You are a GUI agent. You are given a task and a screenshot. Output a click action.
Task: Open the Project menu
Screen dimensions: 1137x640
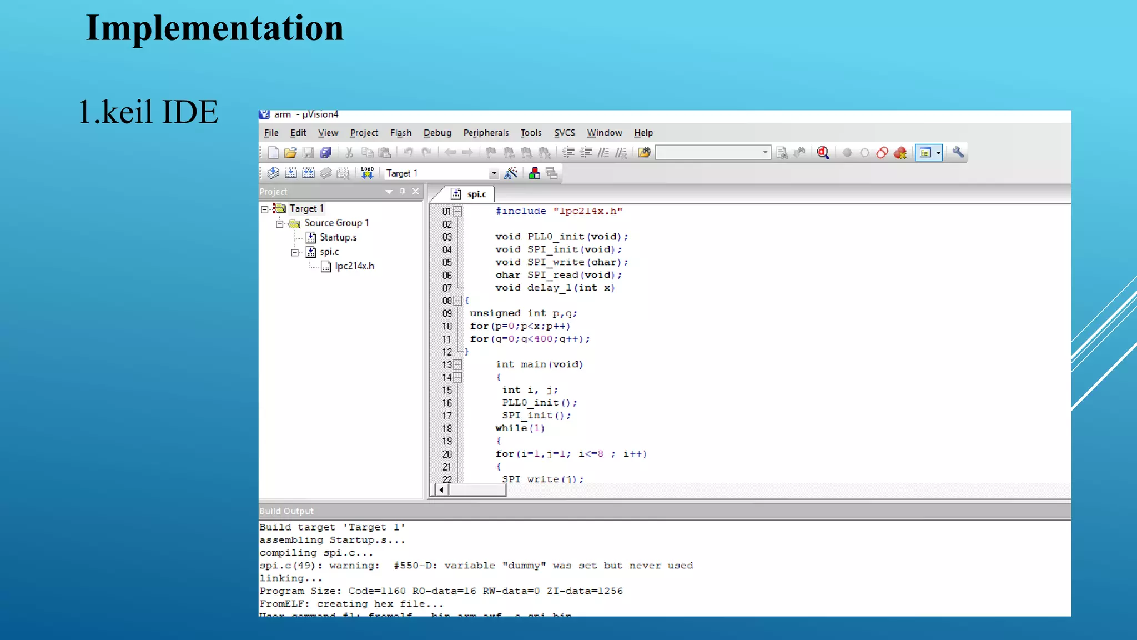click(x=364, y=133)
